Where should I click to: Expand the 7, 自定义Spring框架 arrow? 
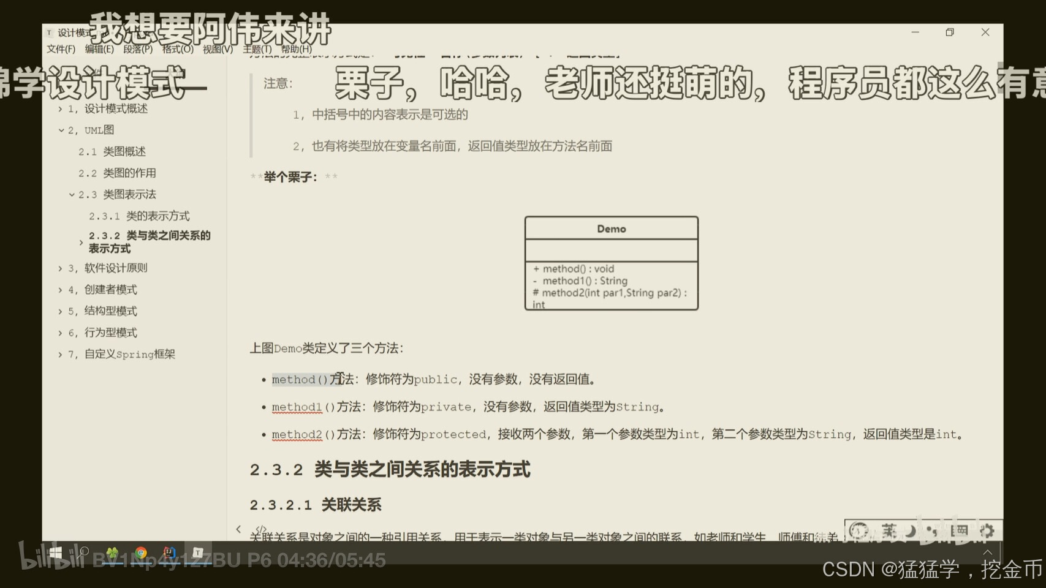[x=60, y=355]
